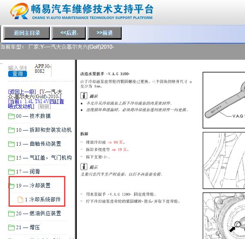Select 19 — 冷却装置 entry
245x239 pixels.
[x=33, y=185]
